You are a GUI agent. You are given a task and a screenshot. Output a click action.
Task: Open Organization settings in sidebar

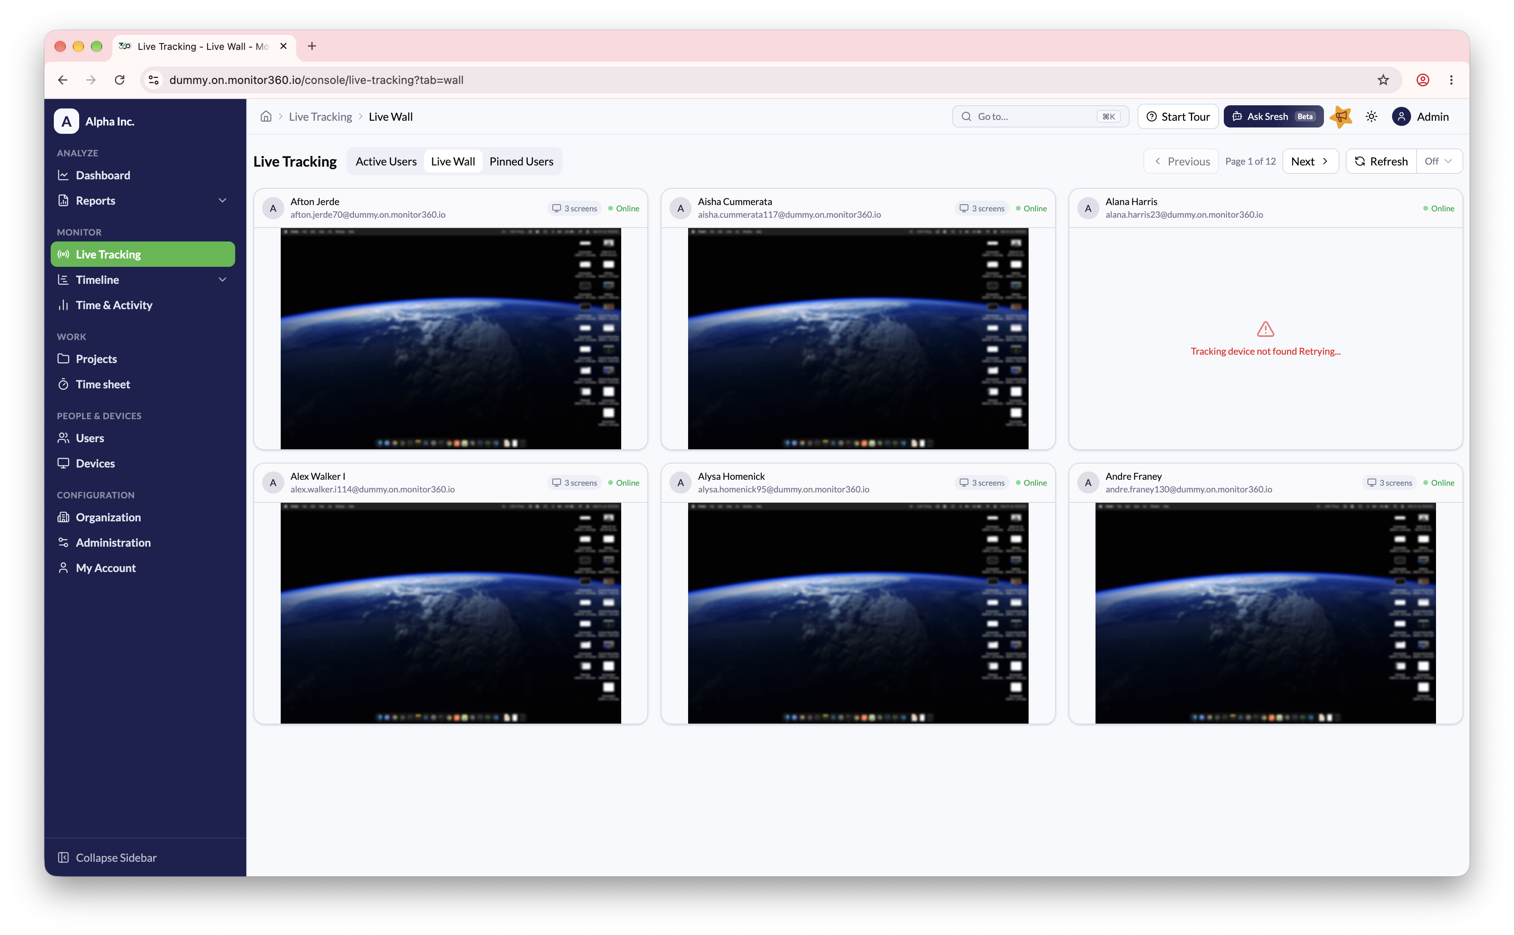143,517
